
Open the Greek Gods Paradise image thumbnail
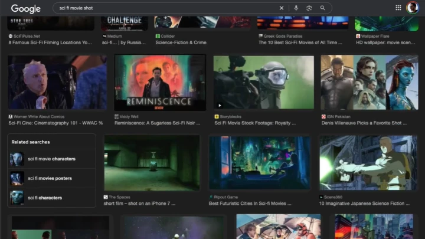coord(303,22)
